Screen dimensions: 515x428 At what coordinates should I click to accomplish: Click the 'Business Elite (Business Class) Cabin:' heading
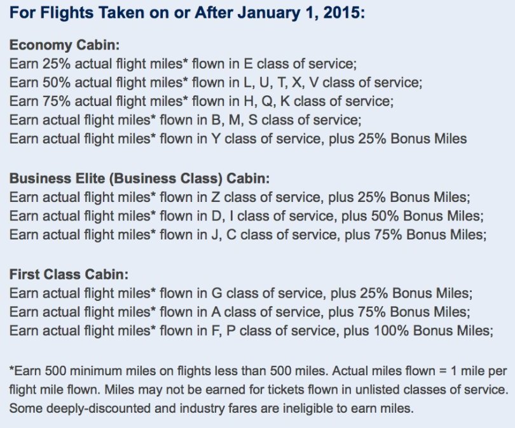coord(140,178)
